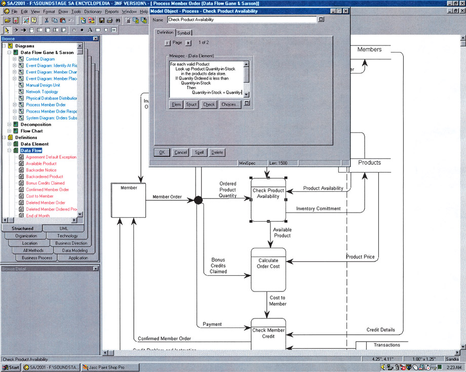Select the small hollow square tool
The image size is (466, 372).
pyautogui.click(x=74, y=30)
